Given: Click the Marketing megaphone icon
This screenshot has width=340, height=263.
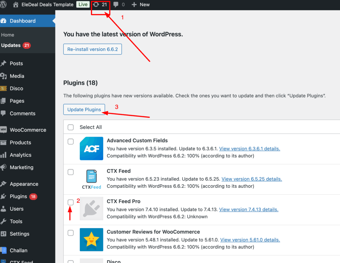Looking at the screenshot, I should click(3, 167).
